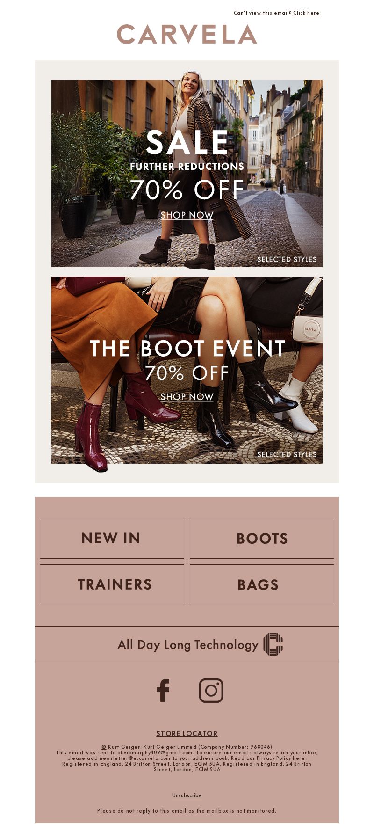
Task: Open the Instagram icon link
Action: [211, 690]
